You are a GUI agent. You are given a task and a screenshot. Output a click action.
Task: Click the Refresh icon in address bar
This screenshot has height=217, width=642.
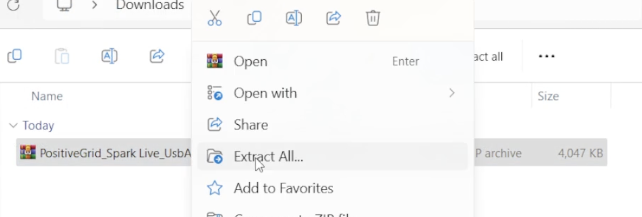click(13, 5)
